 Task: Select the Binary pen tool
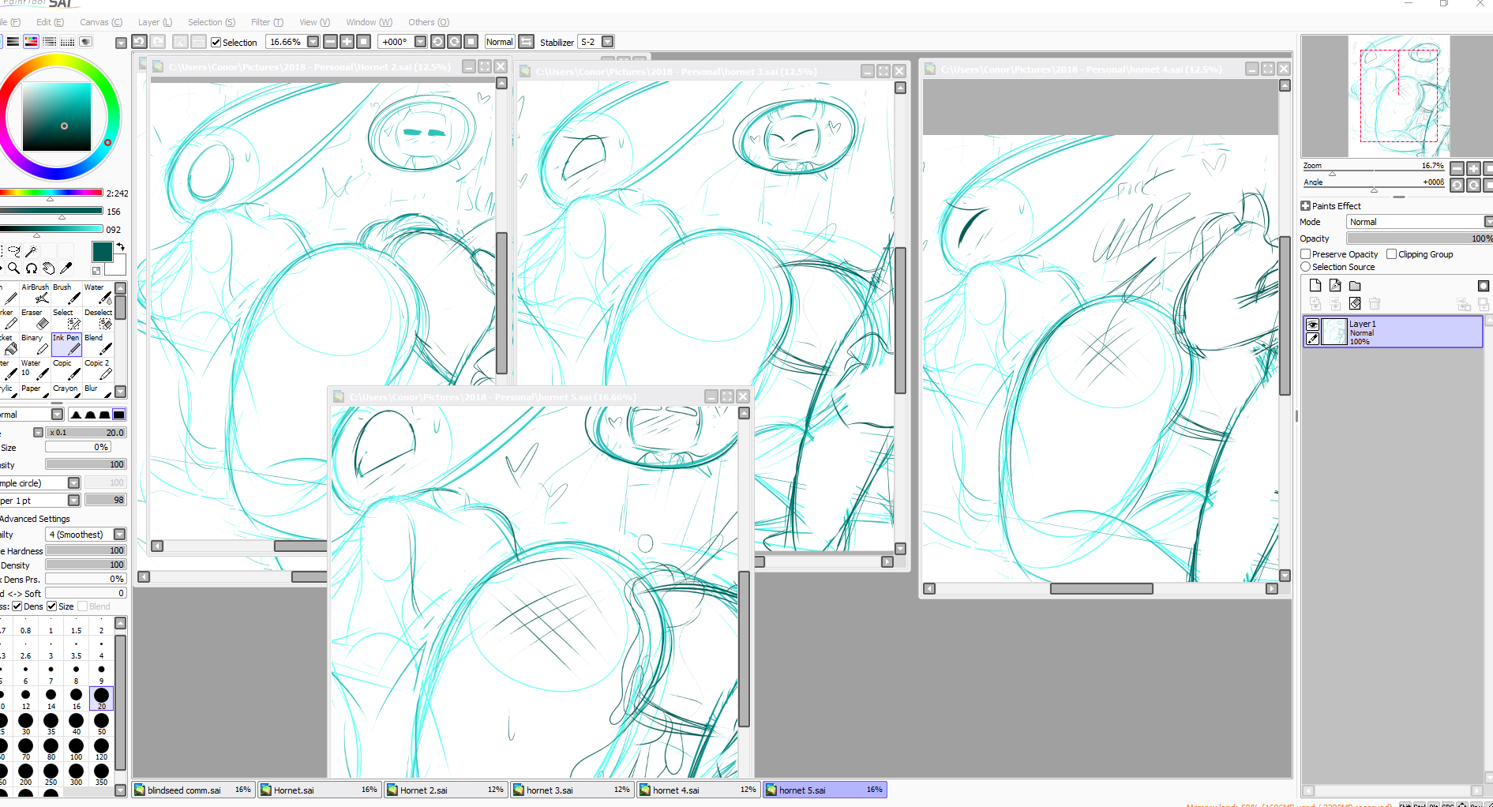pos(36,343)
